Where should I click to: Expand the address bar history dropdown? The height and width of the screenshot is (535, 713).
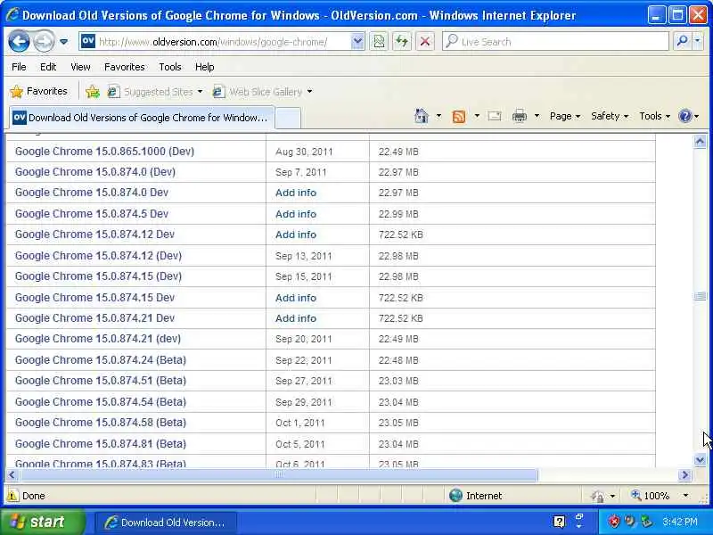(358, 42)
